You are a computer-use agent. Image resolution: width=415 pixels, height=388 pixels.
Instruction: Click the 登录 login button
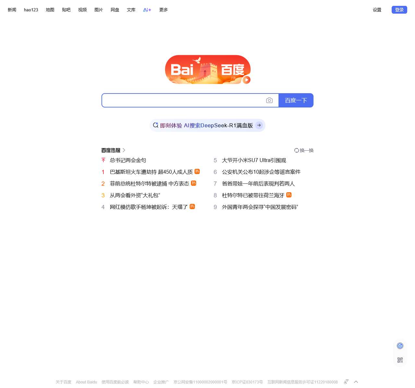tap(399, 10)
